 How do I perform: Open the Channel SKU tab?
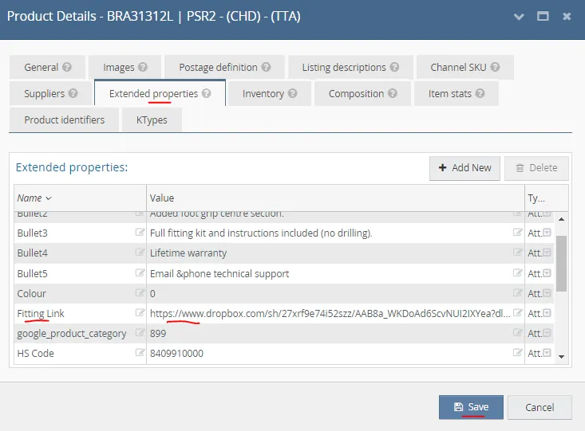(x=464, y=67)
